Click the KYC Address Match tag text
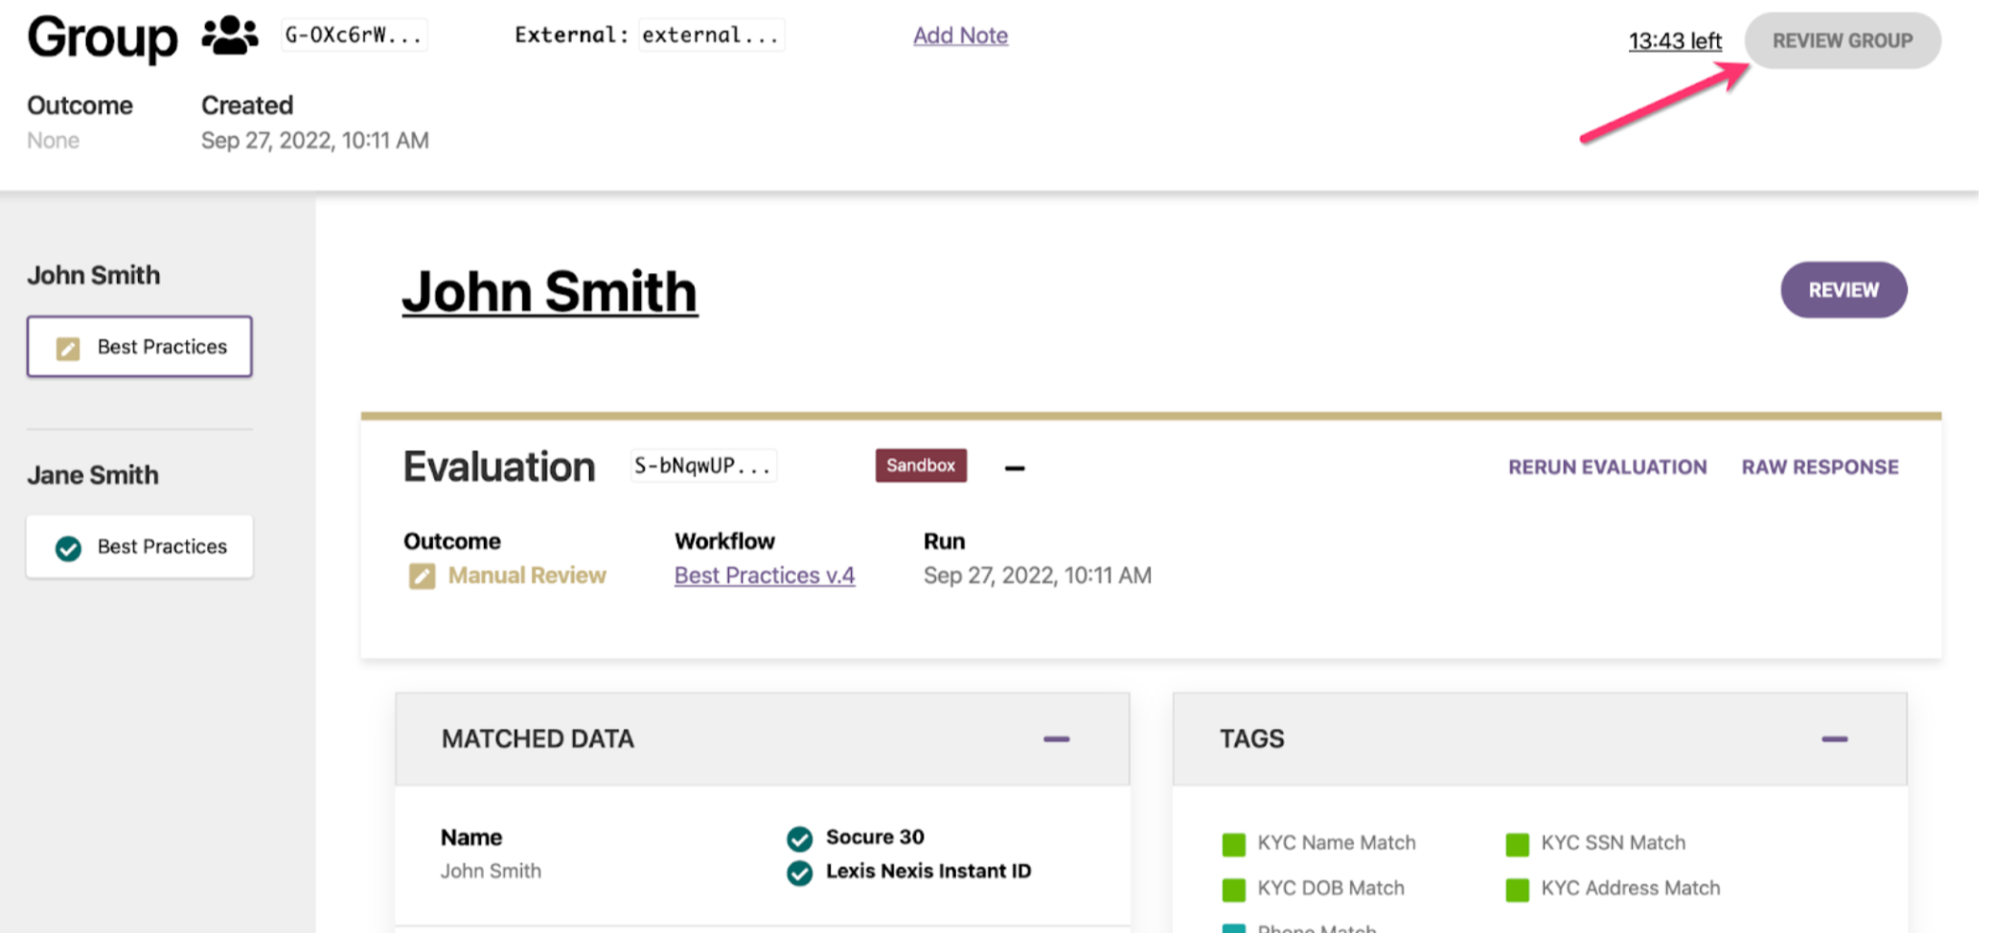This screenshot has height=933, width=1993. click(x=1631, y=888)
